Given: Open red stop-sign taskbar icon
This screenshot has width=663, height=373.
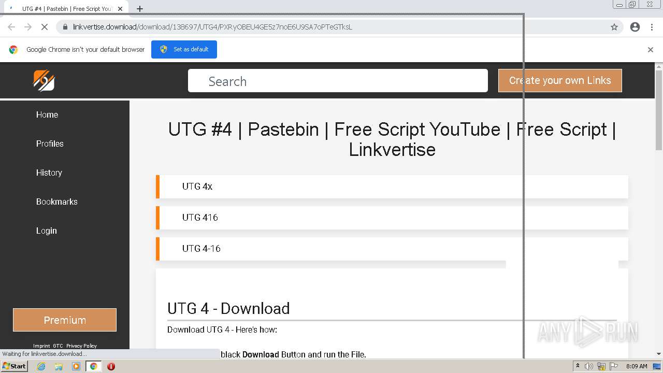Looking at the screenshot, I should coord(111,366).
